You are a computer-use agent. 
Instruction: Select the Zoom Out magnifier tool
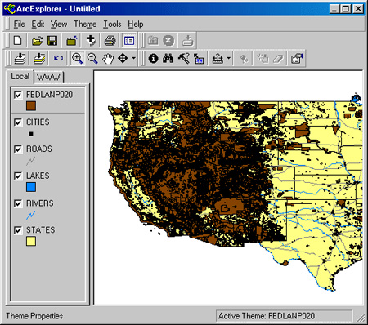pos(92,58)
